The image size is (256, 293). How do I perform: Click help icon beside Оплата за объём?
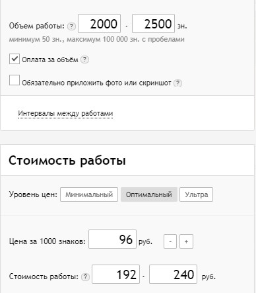tap(84, 60)
